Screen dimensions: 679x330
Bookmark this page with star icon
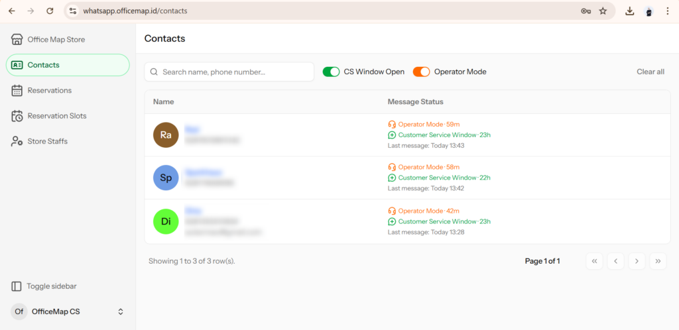[603, 11]
